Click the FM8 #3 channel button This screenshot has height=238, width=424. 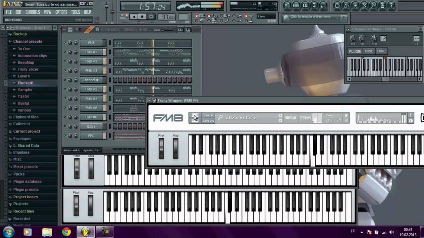click(91, 89)
